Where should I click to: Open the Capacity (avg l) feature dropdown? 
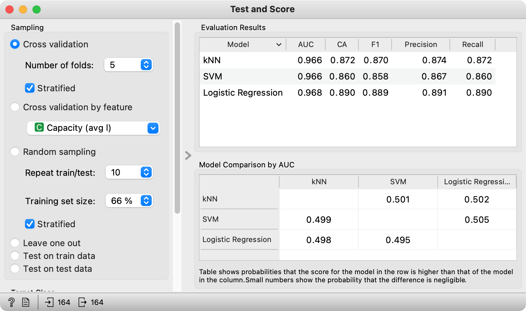pyautogui.click(x=93, y=128)
